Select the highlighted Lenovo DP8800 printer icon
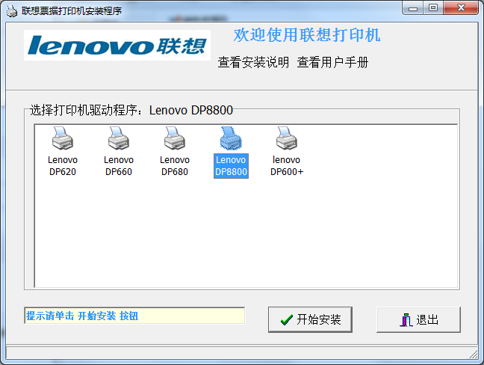This screenshot has height=365, width=484. coord(231,138)
